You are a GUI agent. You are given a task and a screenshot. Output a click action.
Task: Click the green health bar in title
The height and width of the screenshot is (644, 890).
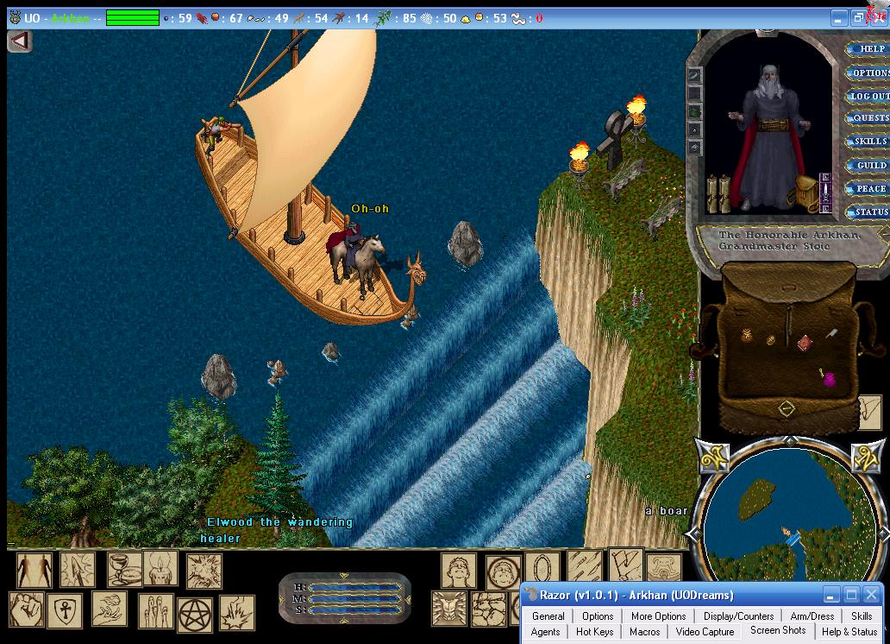pyautogui.click(x=133, y=17)
